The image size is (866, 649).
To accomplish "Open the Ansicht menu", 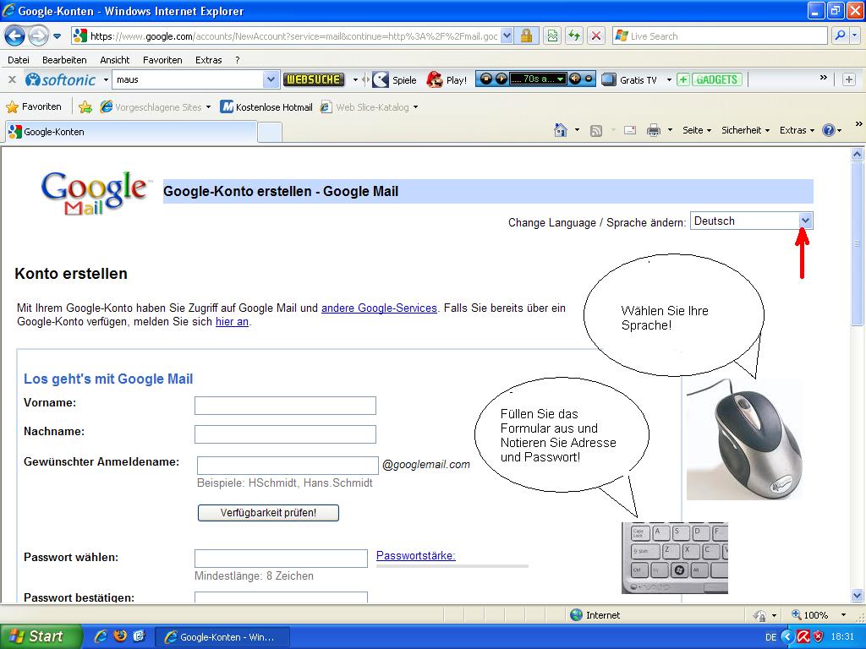I will point(114,60).
